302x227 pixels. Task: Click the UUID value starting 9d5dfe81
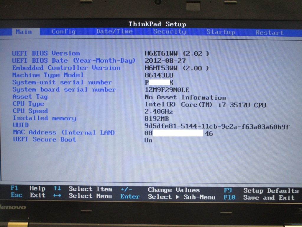(x=217, y=127)
